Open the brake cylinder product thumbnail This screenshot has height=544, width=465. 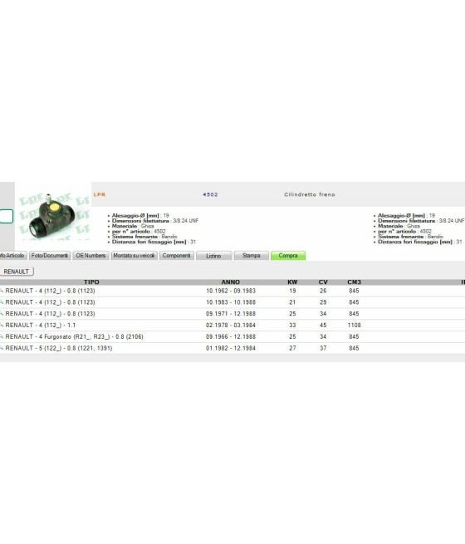[53, 215]
